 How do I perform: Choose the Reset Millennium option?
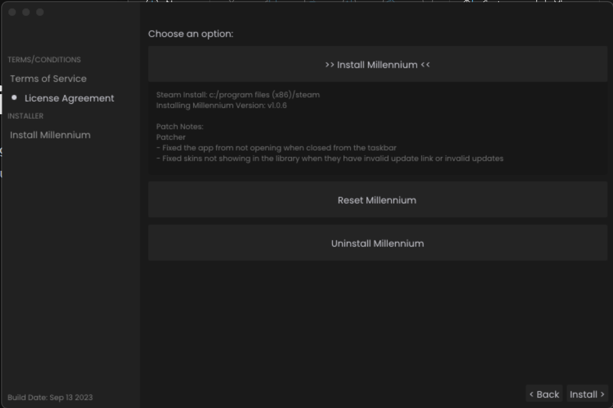[377, 200]
